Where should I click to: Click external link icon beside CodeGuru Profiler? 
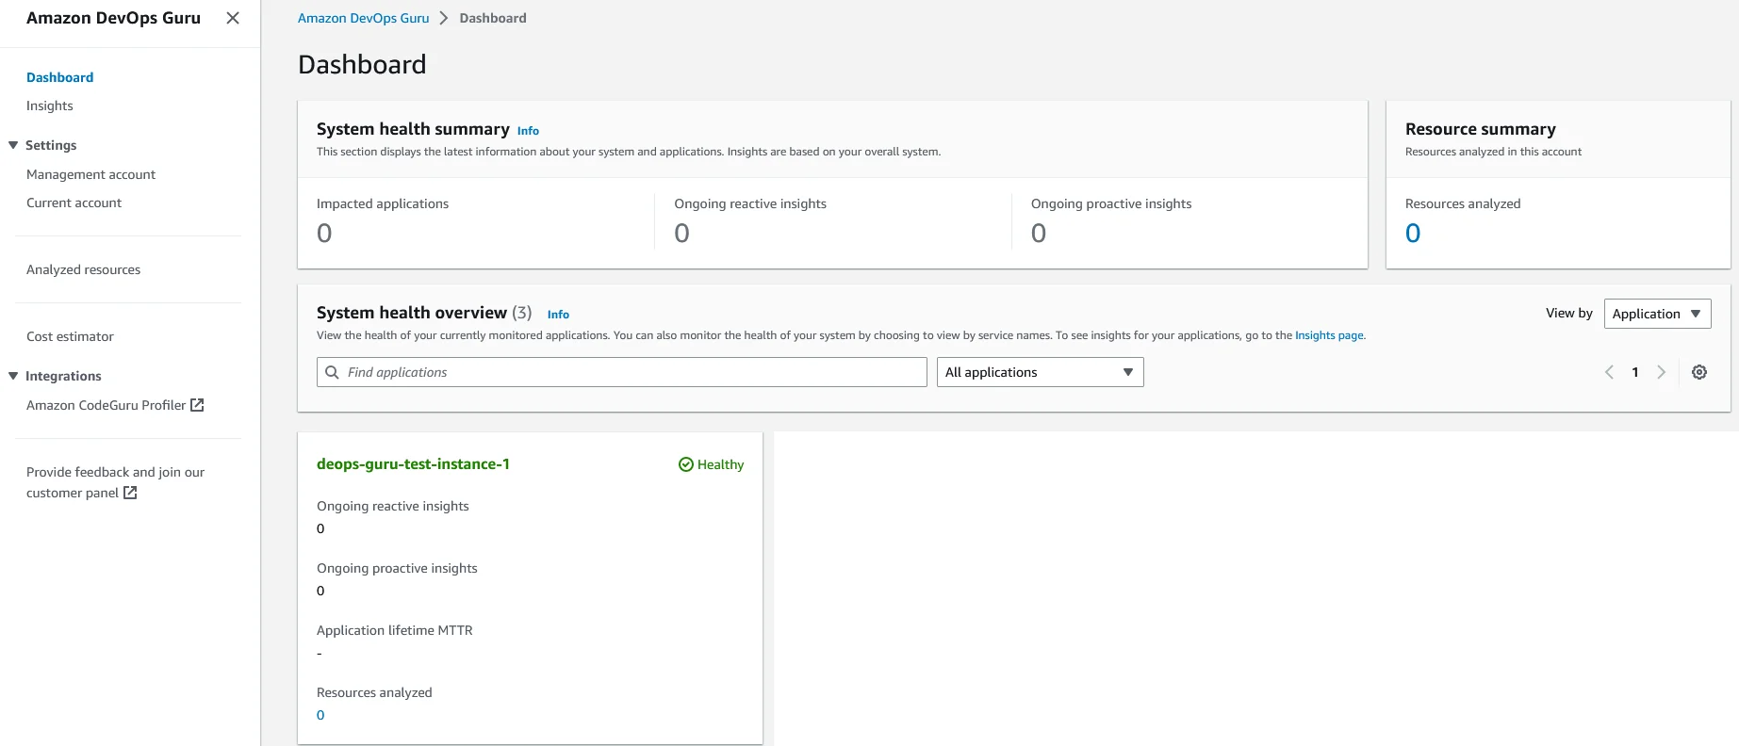(197, 405)
